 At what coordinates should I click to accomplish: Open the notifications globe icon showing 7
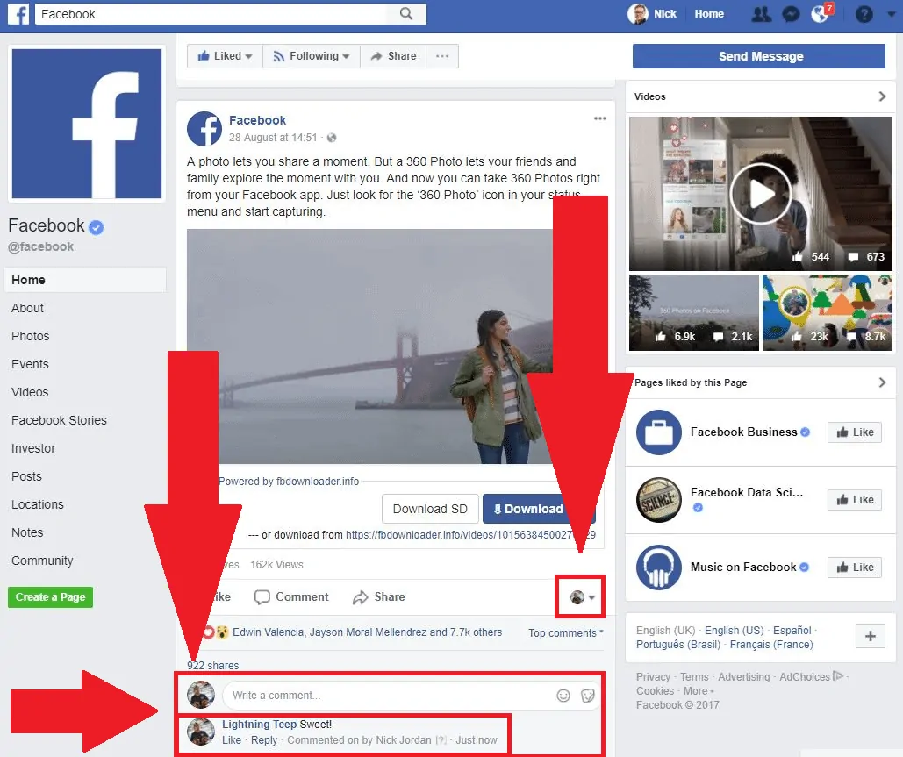point(820,14)
